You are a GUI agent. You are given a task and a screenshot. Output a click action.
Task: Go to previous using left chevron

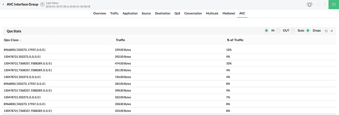point(318,5)
